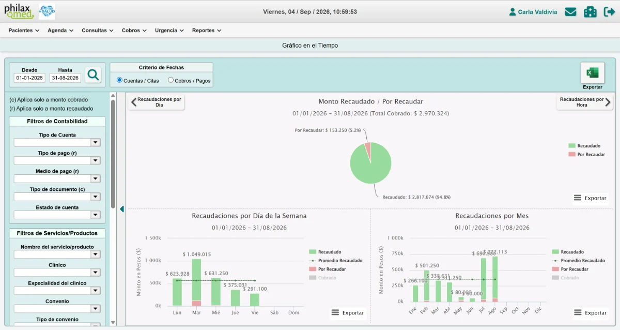Open the weekday chart Exportar menu

pyautogui.click(x=348, y=312)
